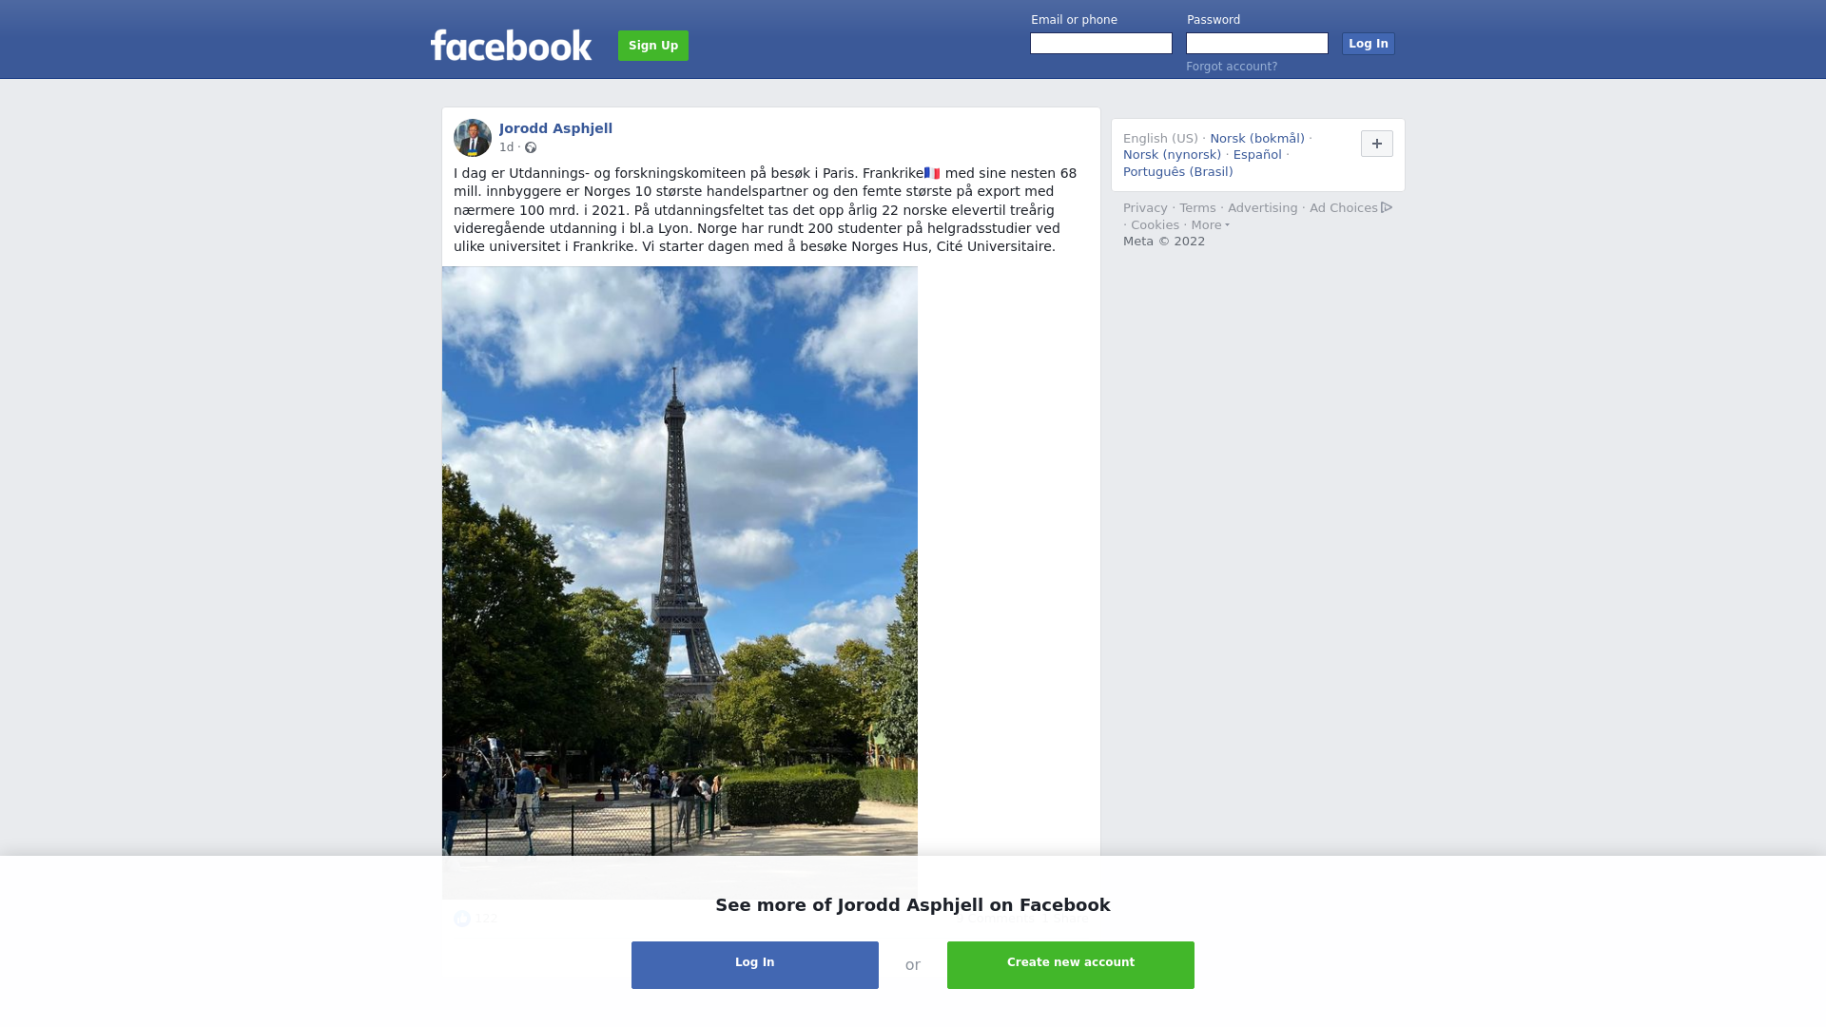Open the Forgot account link

(x=1232, y=67)
